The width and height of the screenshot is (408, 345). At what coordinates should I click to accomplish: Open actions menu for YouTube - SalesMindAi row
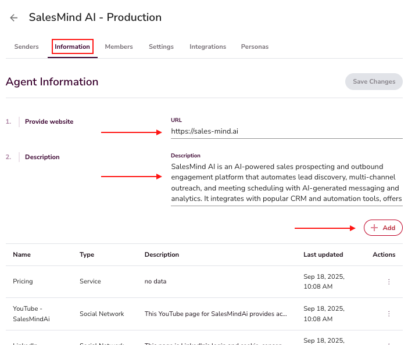tap(389, 314)
